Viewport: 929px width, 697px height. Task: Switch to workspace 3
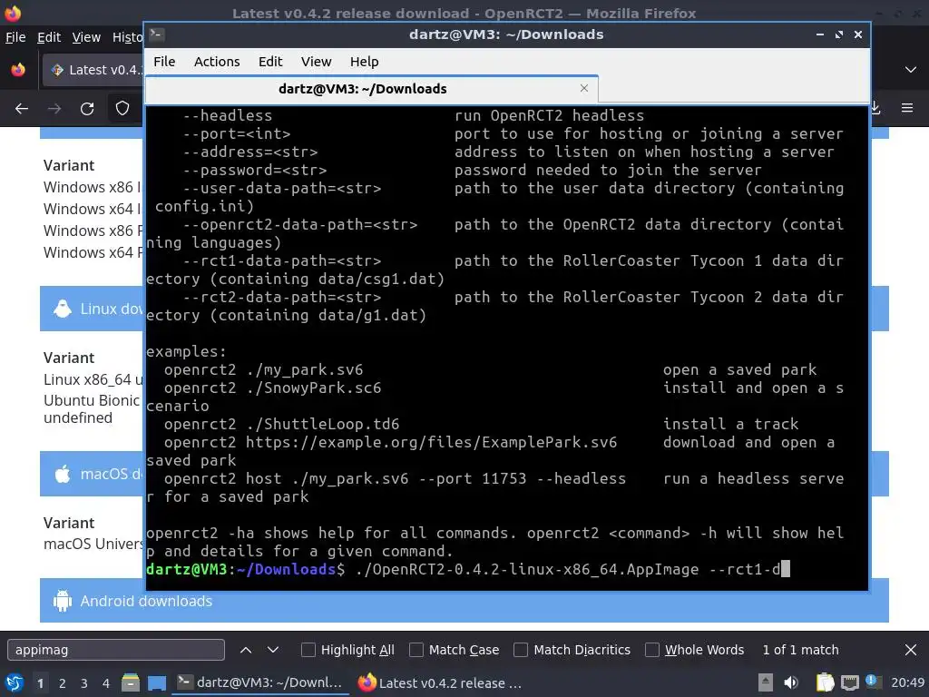[83, 683]
